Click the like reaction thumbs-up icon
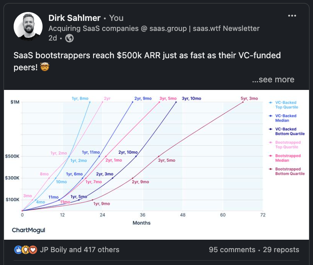313x265 pixels. [18, 250]
